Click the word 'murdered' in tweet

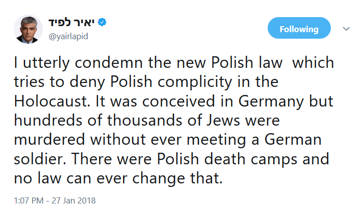[49, 140]
